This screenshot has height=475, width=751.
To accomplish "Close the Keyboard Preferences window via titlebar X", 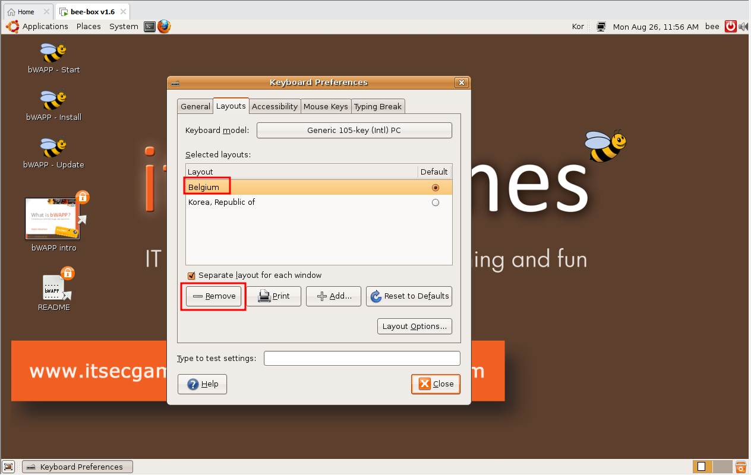I will click(x=460, y=83).
